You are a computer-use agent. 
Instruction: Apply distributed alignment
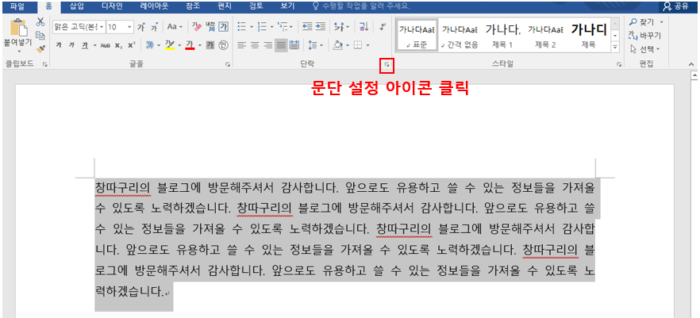tap(294, 45)
